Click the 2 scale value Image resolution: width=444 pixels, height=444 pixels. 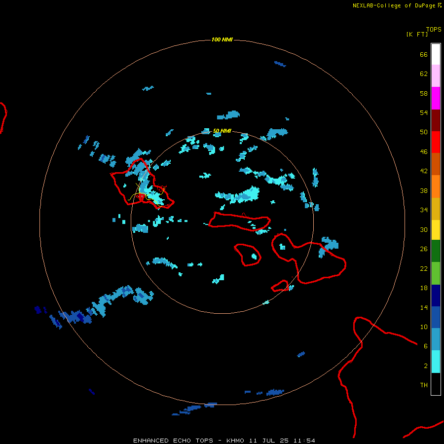(x=426, y=366)
